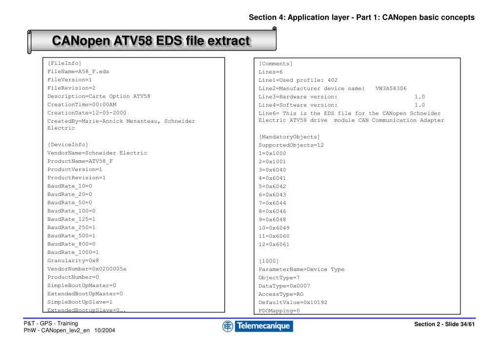Select the ProductVersion=1 line
The width and height of the screenshot is (499, 345).
click(x=75, y=170)
